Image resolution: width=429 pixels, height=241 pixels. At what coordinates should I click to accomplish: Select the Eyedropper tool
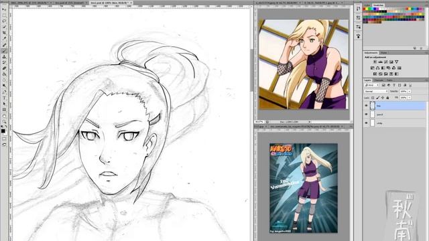[x=4, y=39]
